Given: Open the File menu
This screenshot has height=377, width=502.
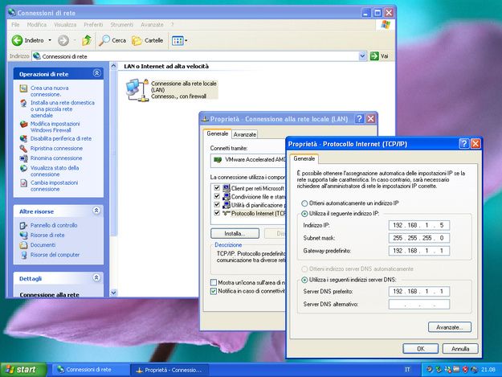Looking at the screenshot, I should pyautogui.click(x=15, y=25).
